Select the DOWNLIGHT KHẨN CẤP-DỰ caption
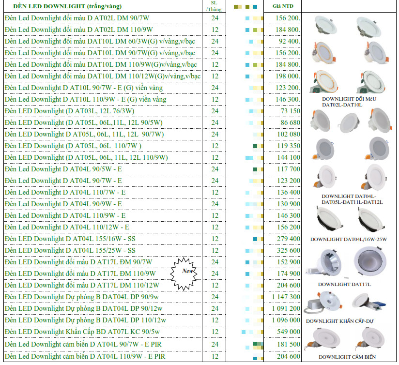This screenshot has height=365, width=399. 341,321
